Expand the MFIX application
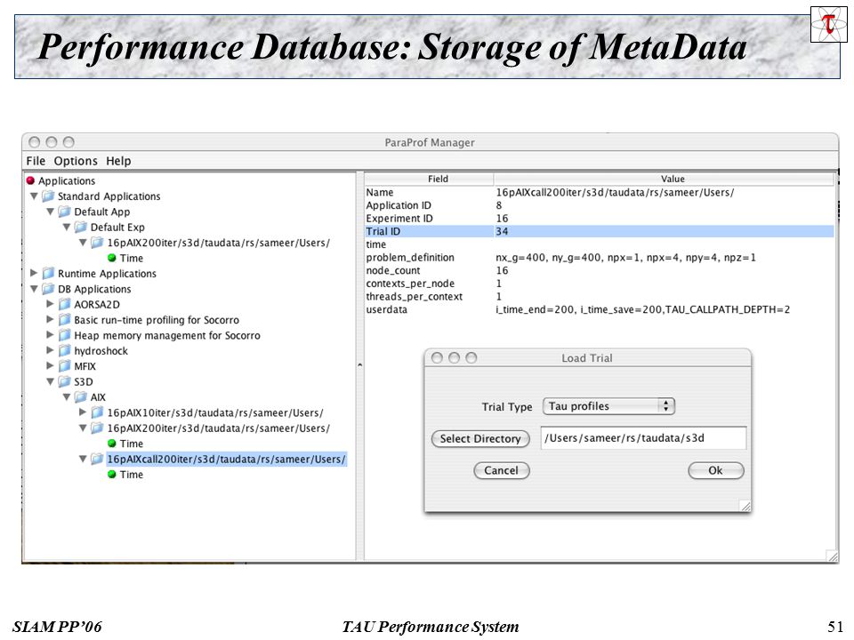854x640 pixels. (50, 365)
